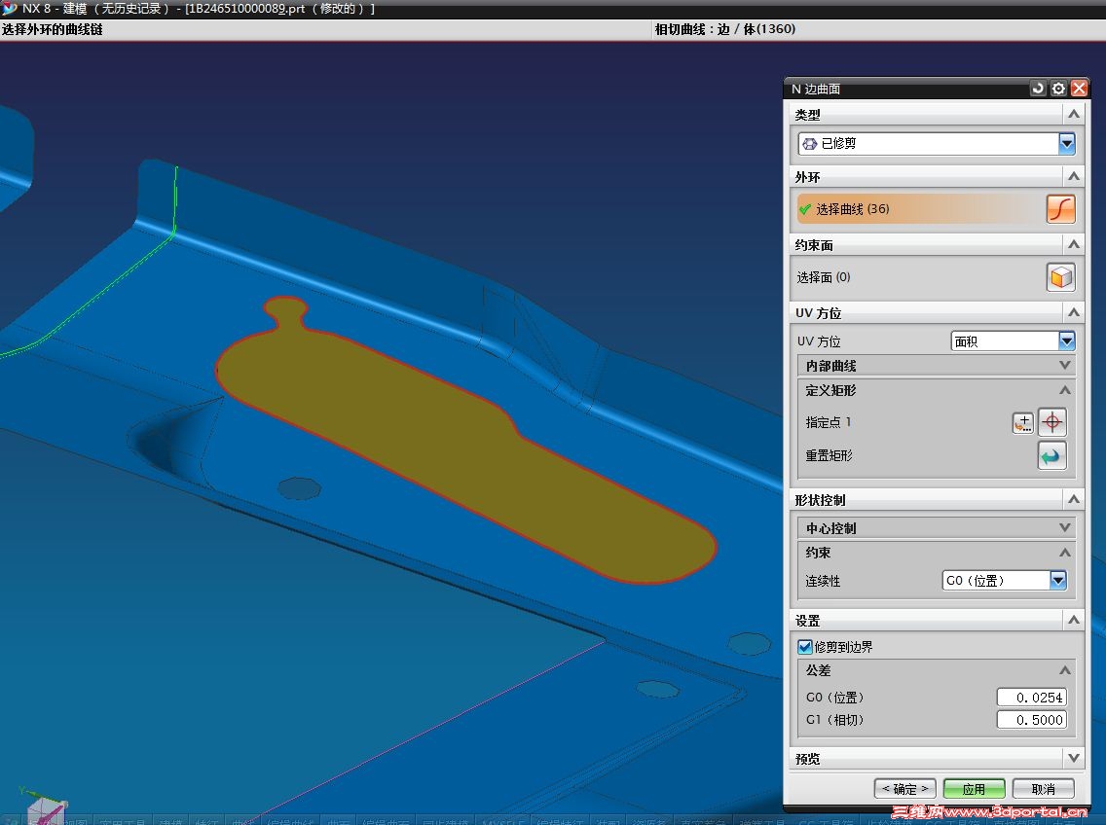This screenshot has width=1106, height=825.
Task: Collapse the 定义矩形 group
Action: point(1065,390)
